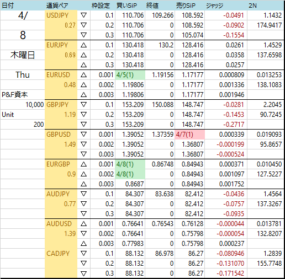
Task: Click 2N value 0.019093
Action: 270,135
